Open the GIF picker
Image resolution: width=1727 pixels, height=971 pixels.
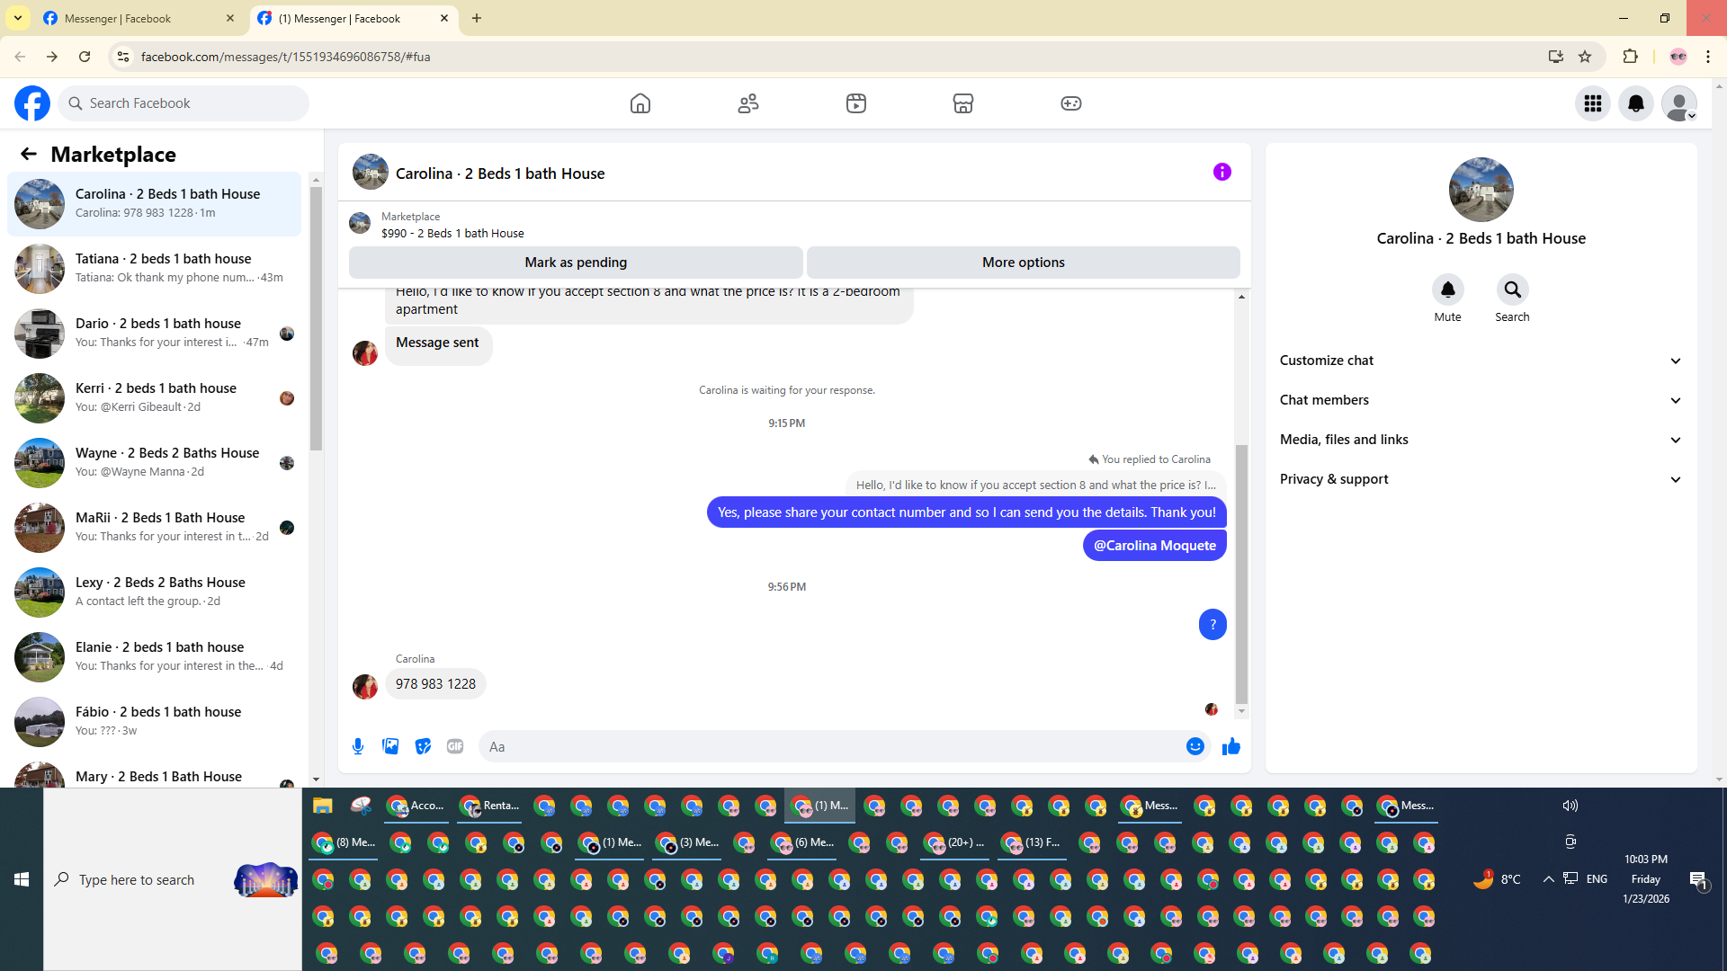click(455, 746)
